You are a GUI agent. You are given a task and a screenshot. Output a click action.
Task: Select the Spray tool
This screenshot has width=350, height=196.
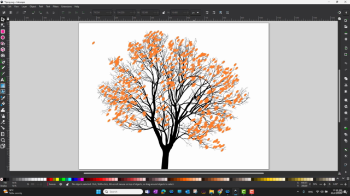click(3, 116)
